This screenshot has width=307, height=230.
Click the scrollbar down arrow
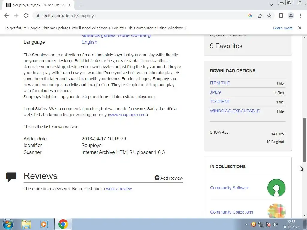pyautogui.click(x=304, y=216)
